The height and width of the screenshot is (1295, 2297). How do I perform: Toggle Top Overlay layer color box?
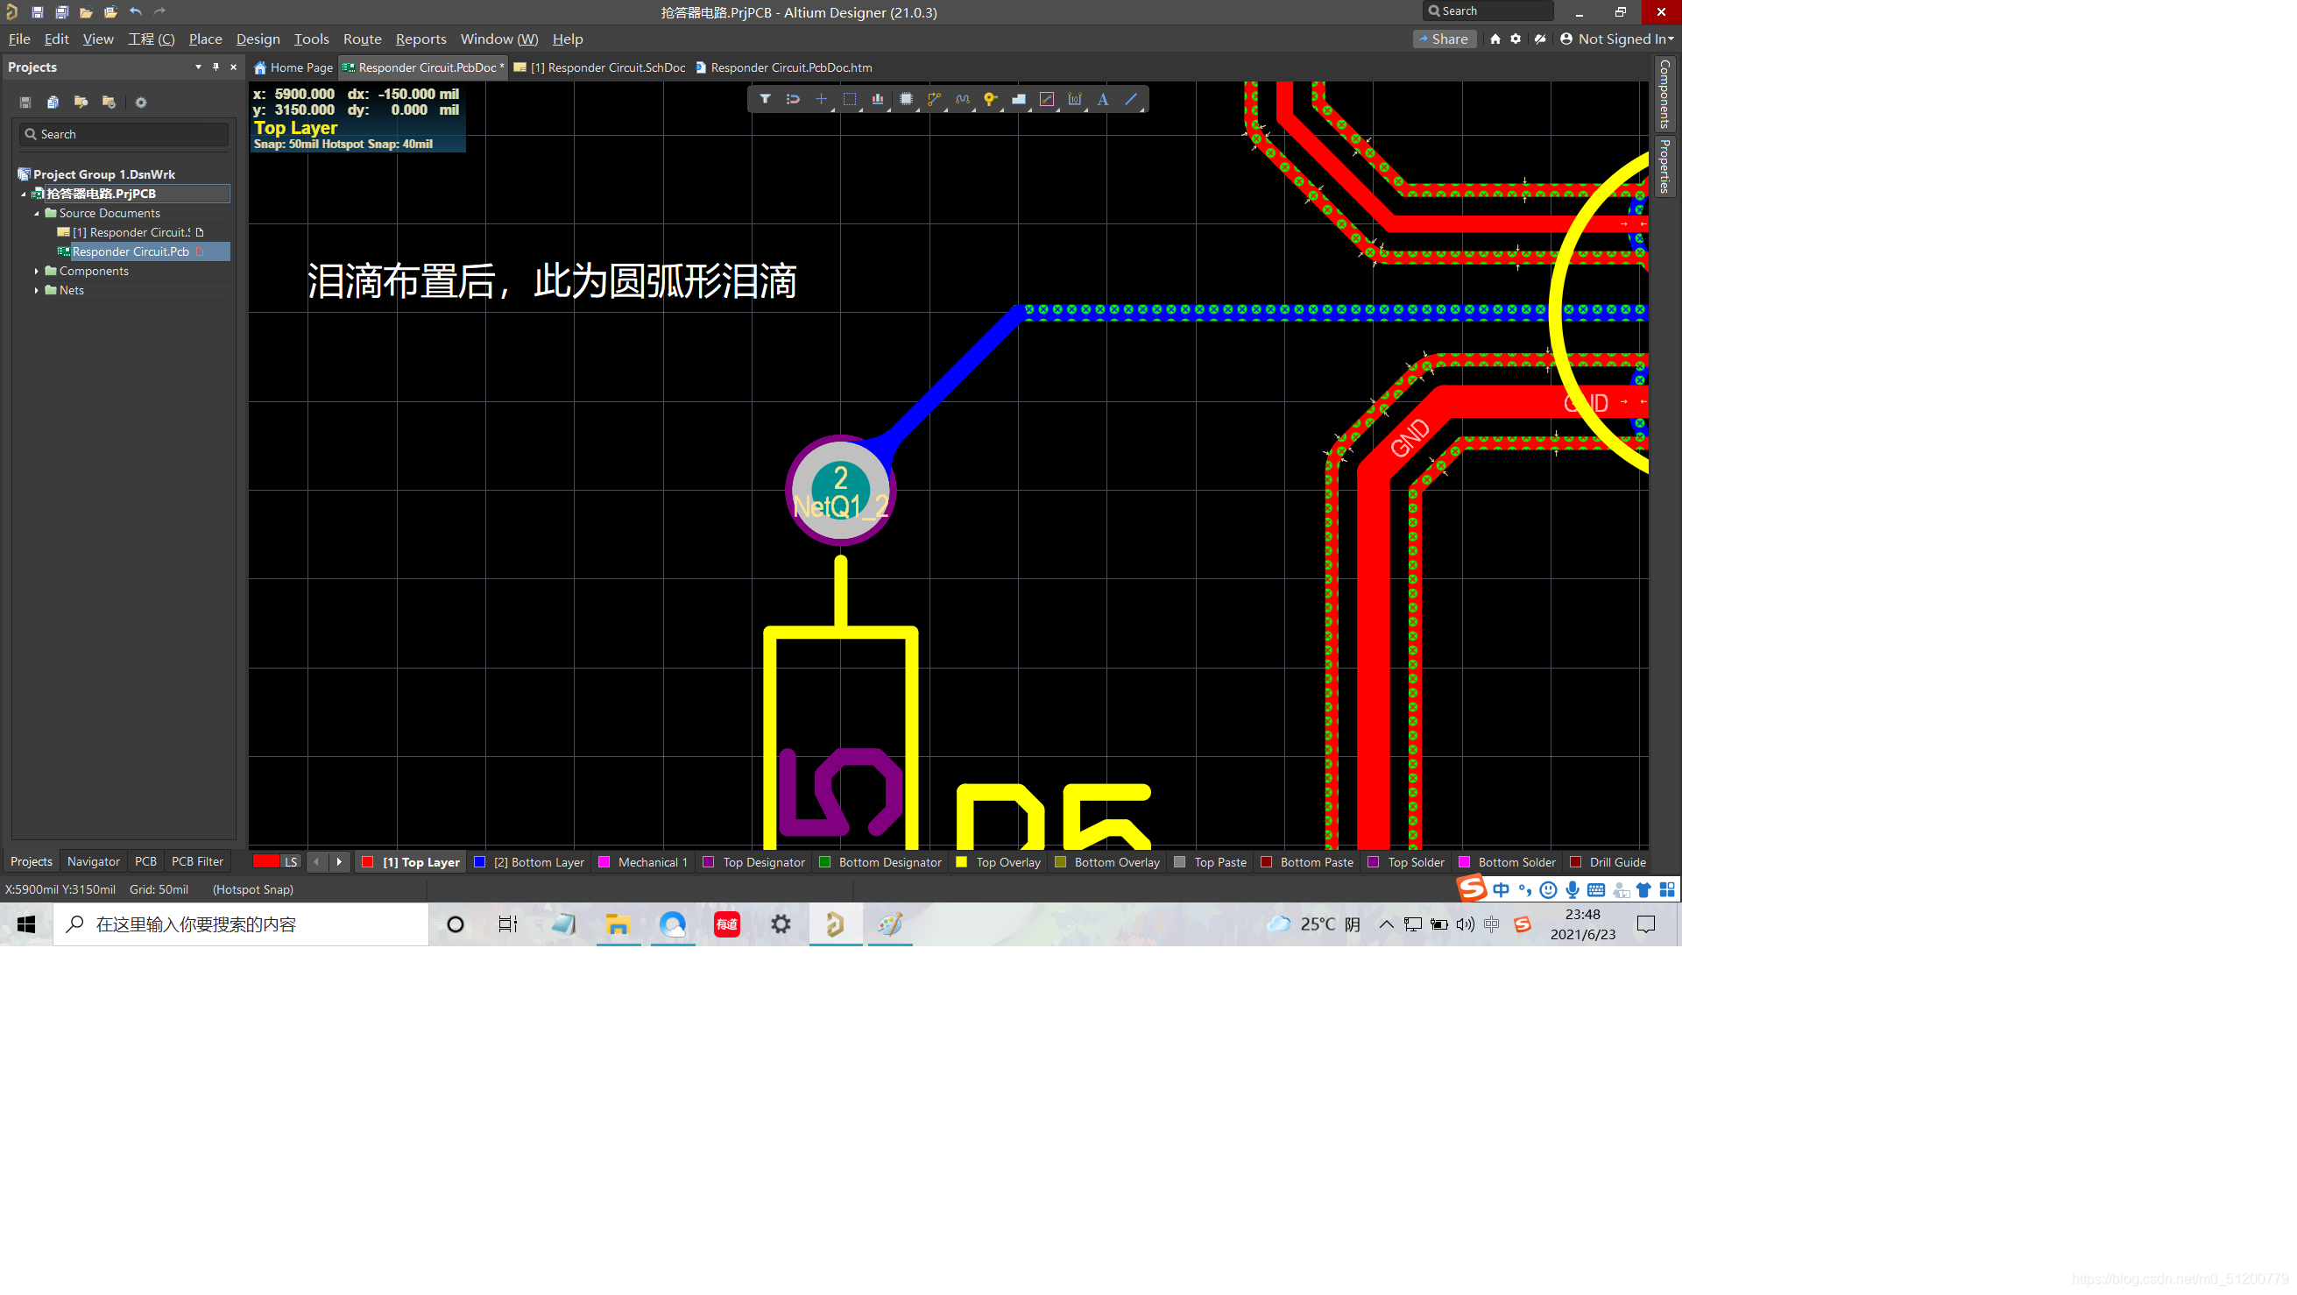pyautogui.click(x=961, y=861)
